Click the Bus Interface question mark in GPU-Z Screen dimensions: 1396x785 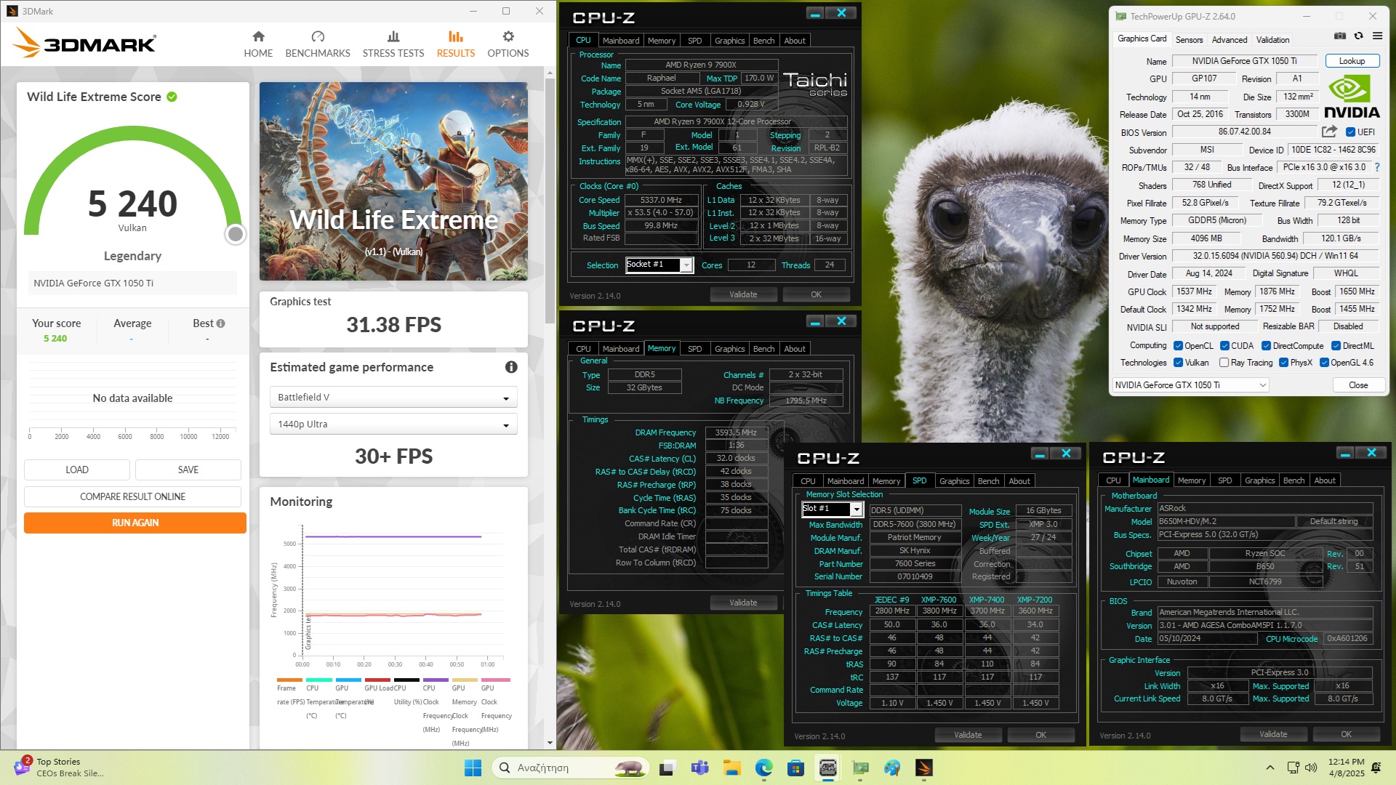(1377, 167)
